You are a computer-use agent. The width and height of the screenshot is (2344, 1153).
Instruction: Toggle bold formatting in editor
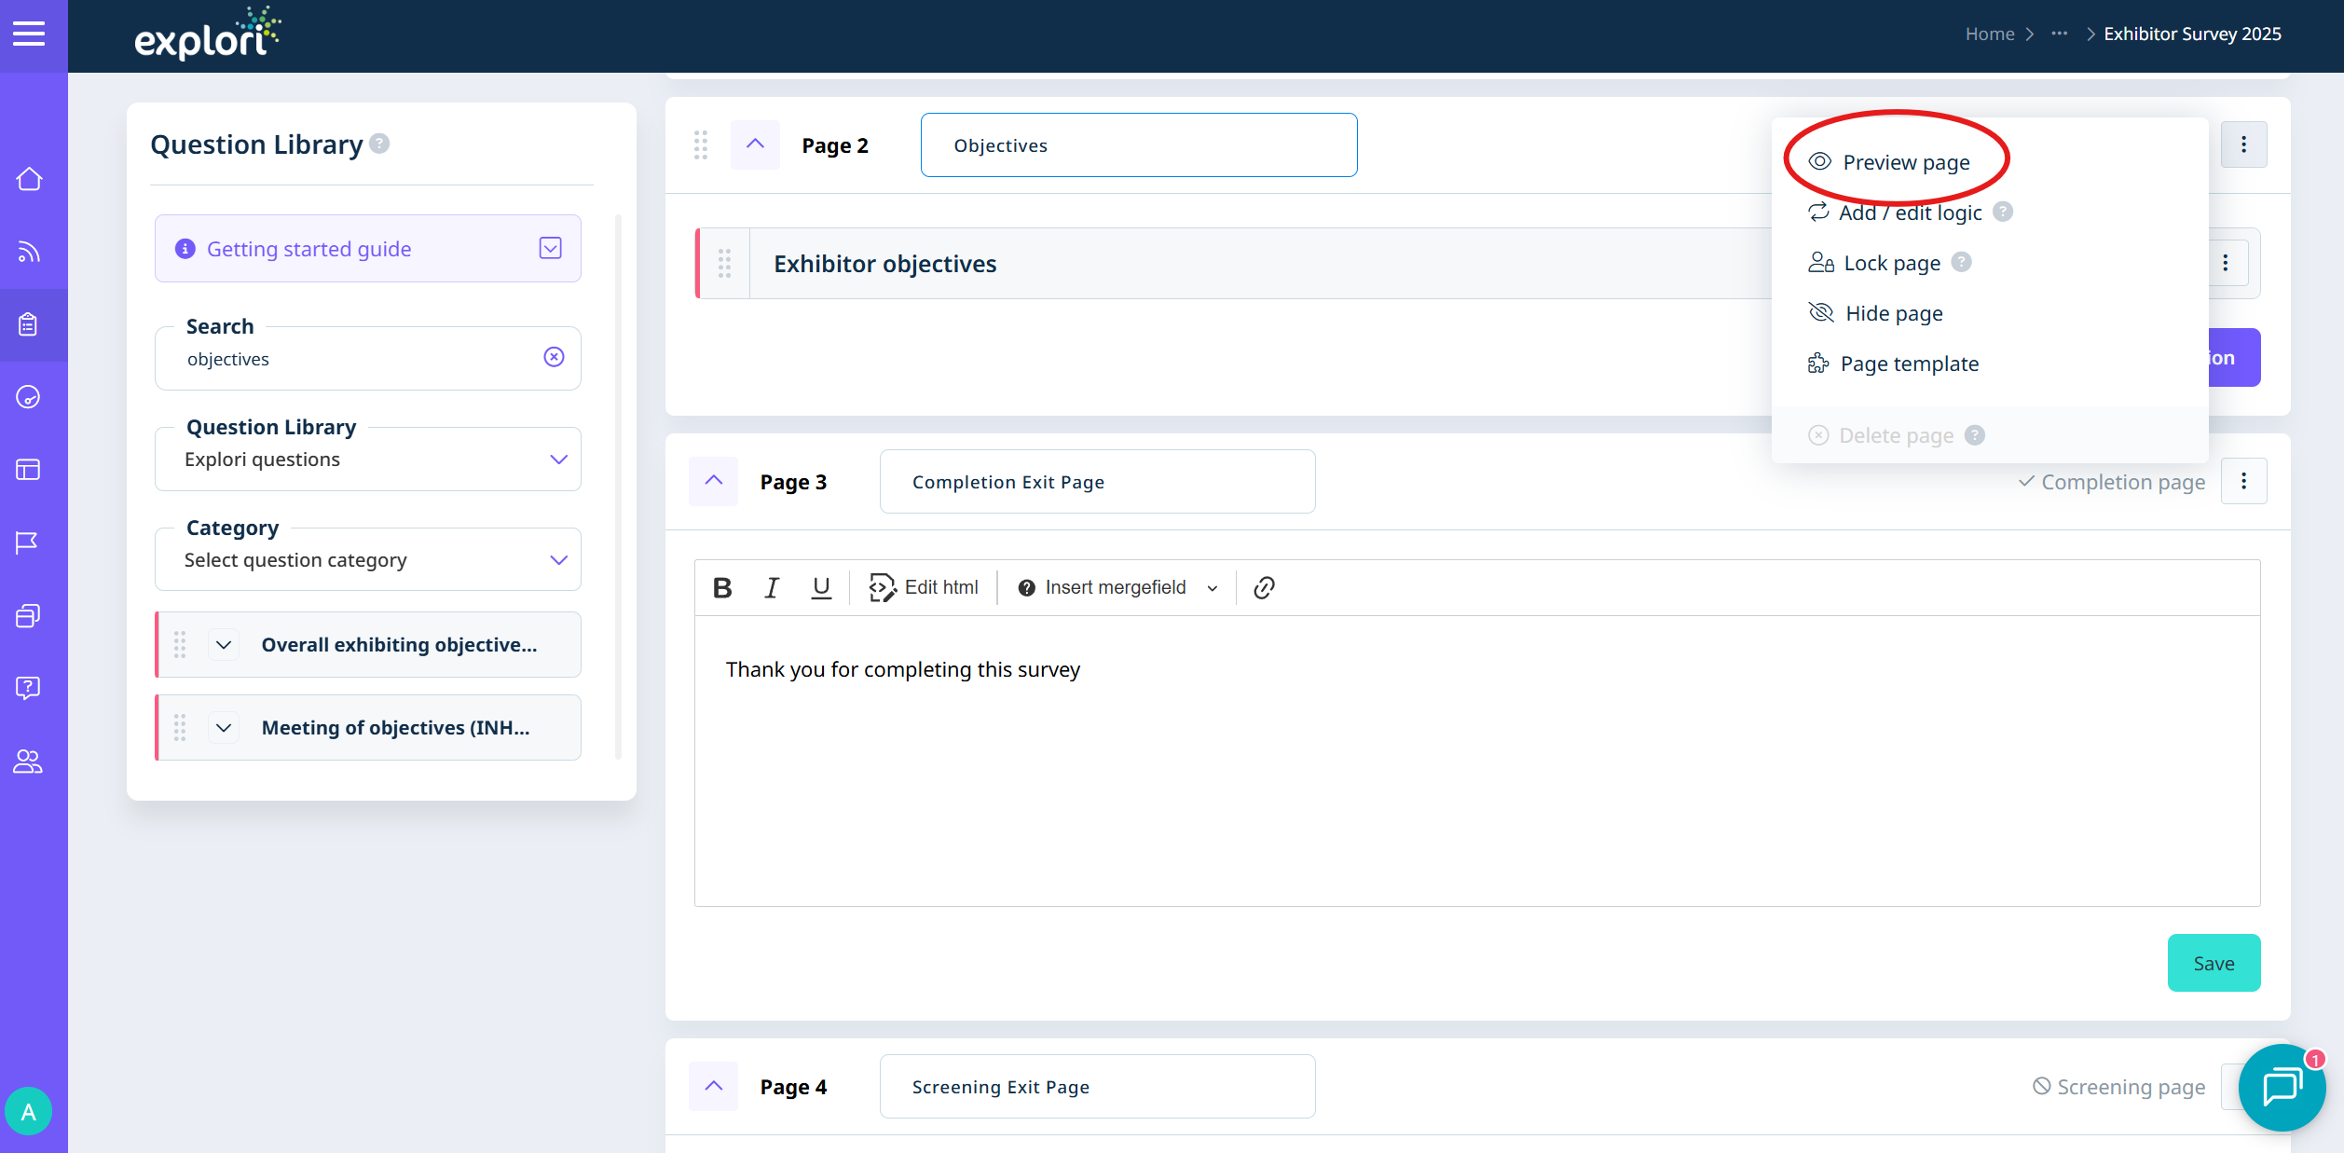[x=722, y=587]
